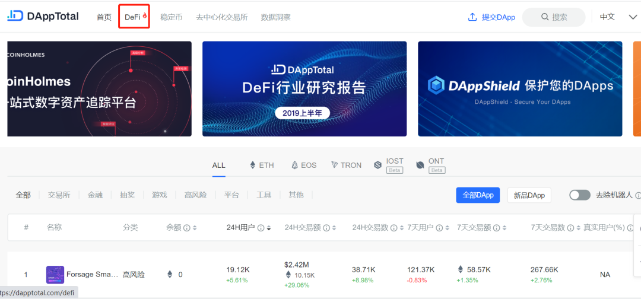Open the 稳定币 nav item
Image resolution: width=641 pixels, height=299 pixels.
tap(172, 17)
